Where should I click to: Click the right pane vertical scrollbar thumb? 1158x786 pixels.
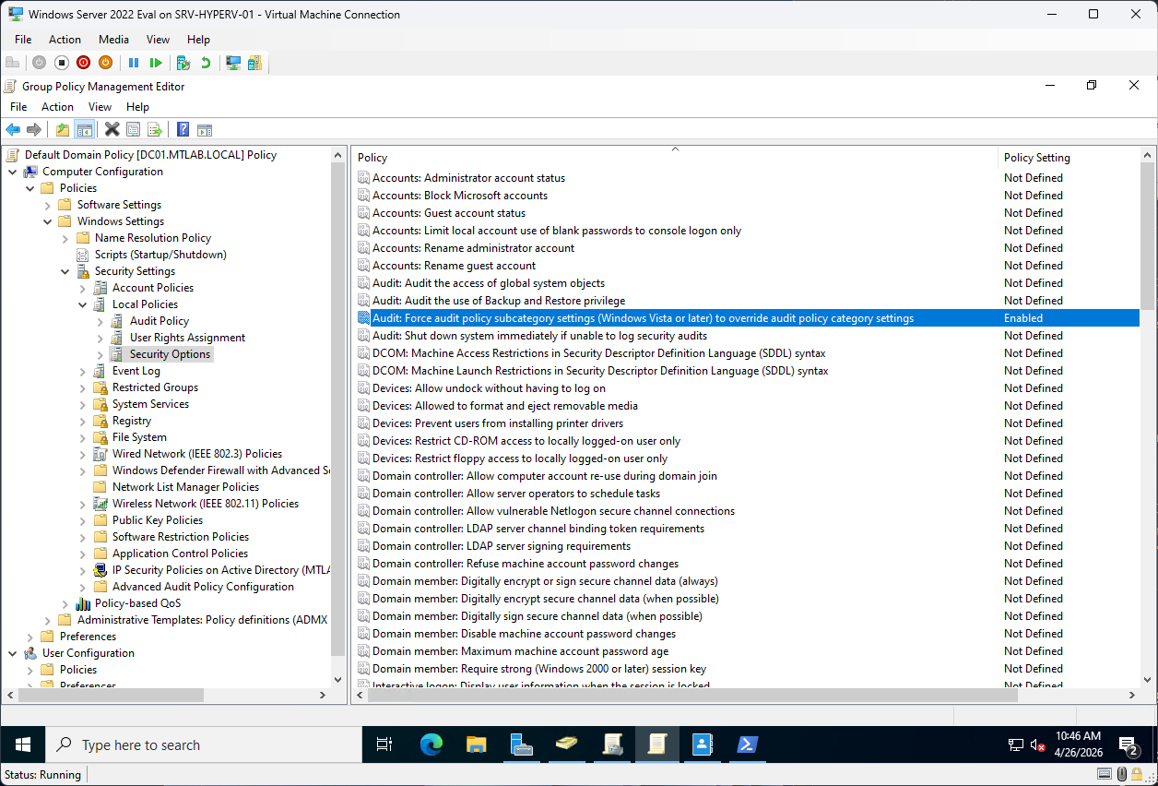(1147, 237)
